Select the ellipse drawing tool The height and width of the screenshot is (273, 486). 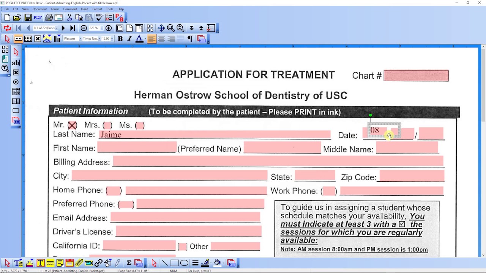184,263
